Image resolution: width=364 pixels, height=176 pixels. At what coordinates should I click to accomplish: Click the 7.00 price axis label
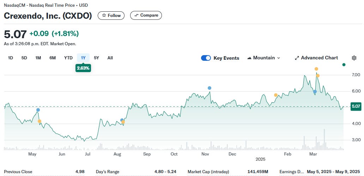coord(356,75)
